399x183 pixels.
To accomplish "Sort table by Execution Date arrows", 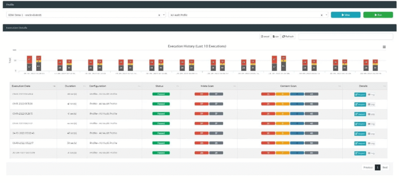I will pos(54,86).
